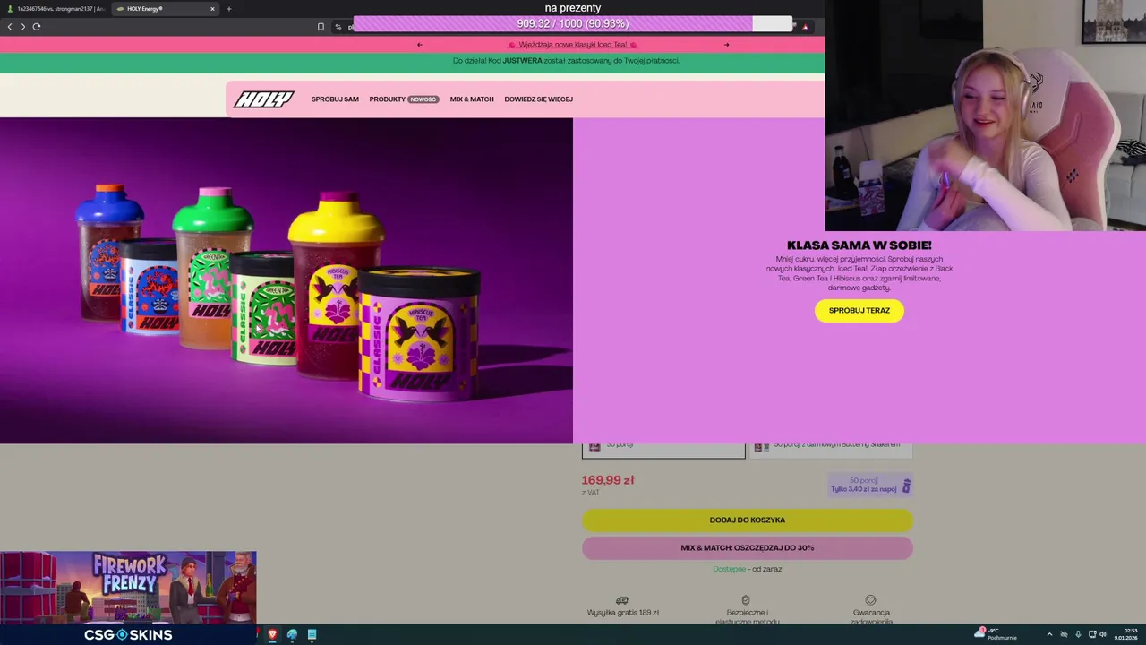Open the volume icon in the system tray
Image resolution: width=1146 pixels, height=645 pixels.
tap(1102, 634)
